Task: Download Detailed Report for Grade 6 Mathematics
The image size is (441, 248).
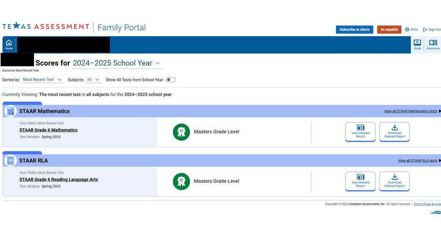Action: (x=394, y=132)
